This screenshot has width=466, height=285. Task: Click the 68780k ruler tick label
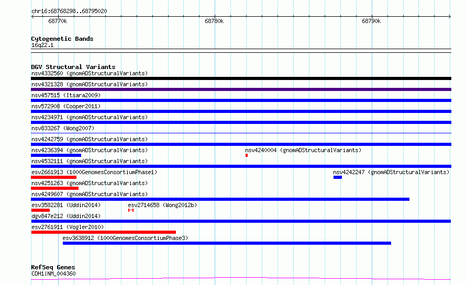214,21
